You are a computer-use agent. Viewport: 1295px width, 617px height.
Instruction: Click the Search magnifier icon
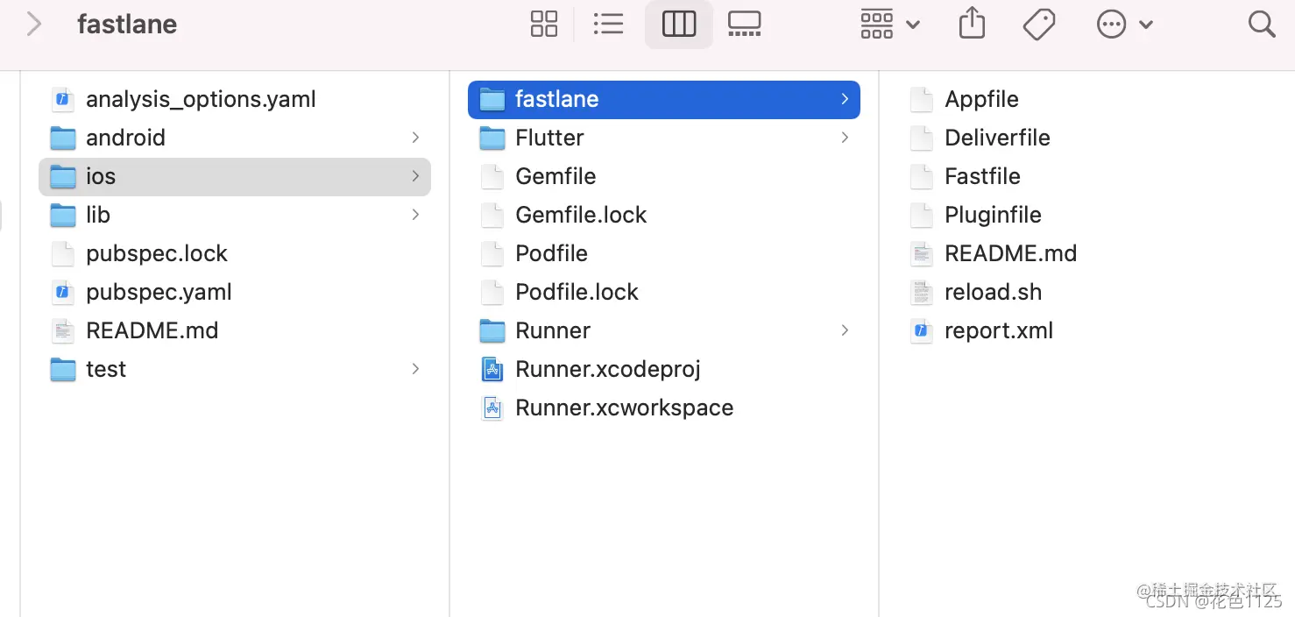coord(1261,24)
